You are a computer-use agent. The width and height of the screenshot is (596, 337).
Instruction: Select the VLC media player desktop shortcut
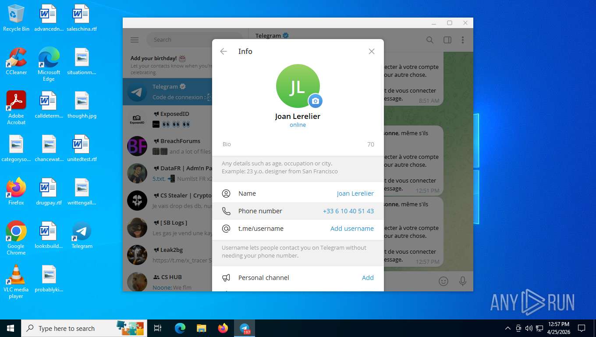(x=16, y=282)
